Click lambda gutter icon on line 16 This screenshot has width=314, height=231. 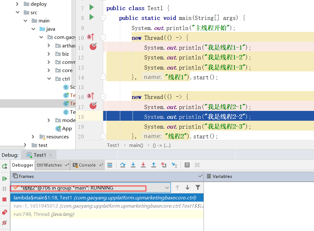pyautogui.click(x=91, y=96)
